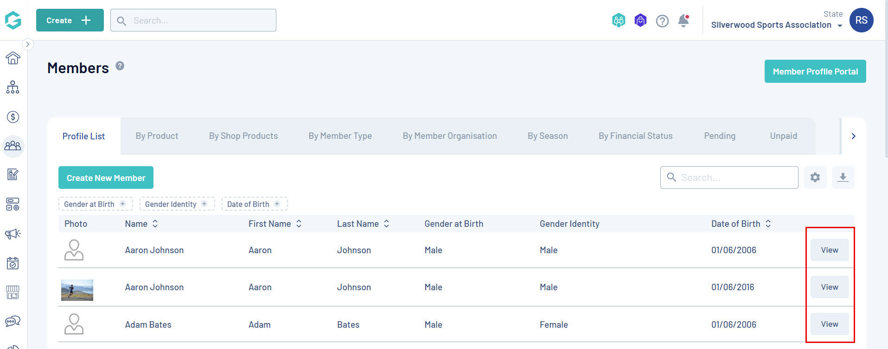The height and width of the screenshot is (349, 888).
Task: Open the Member Profile Portal
Action: (815, 71)
